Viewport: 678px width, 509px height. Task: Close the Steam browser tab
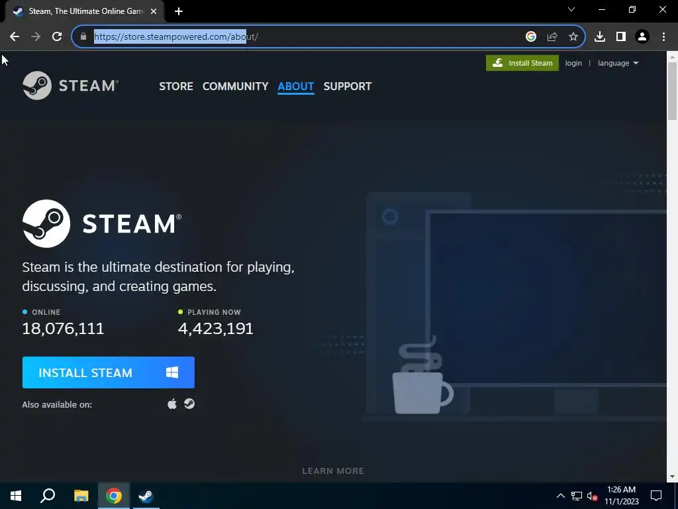pos(154,12)
